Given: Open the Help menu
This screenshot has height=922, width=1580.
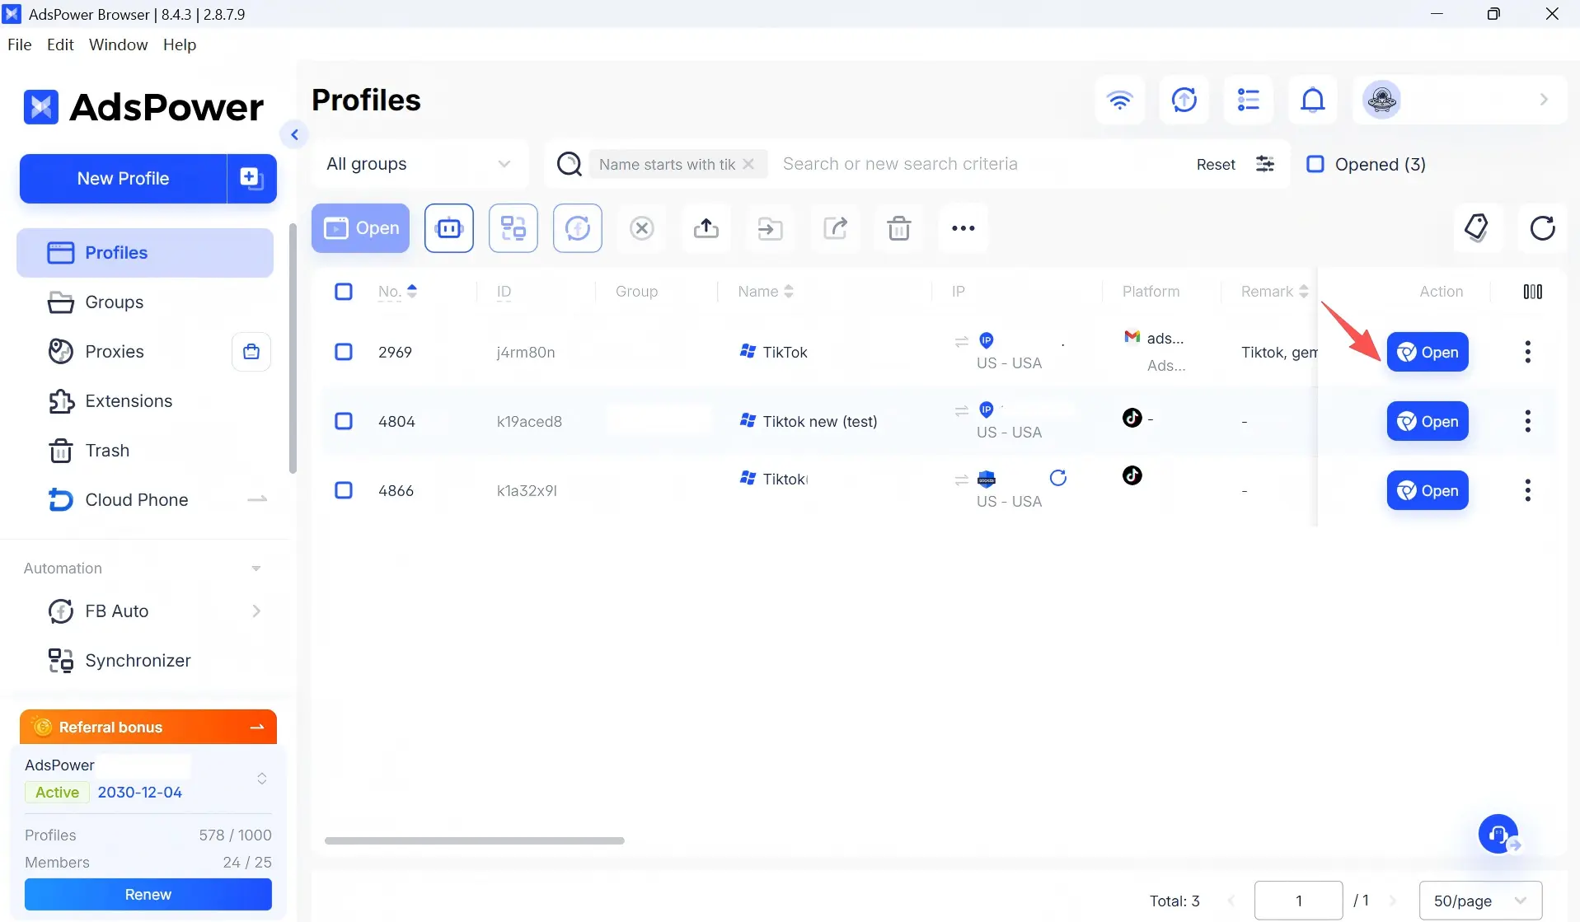Looking at the screenshot, I should click(180, 44).
